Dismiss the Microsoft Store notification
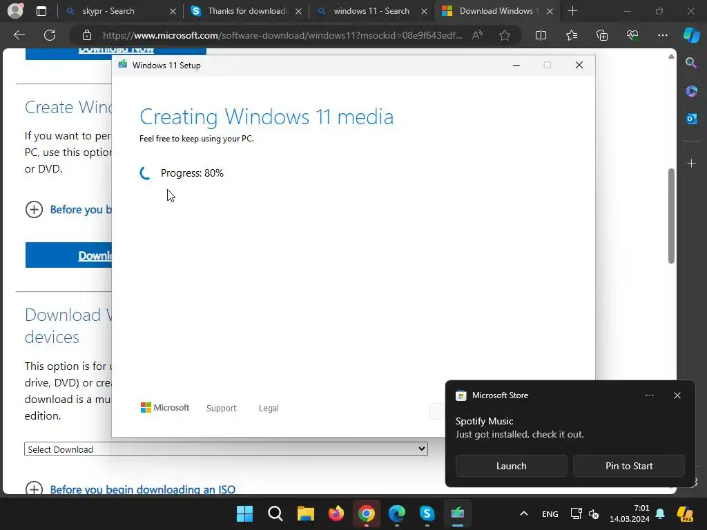 point(677,395)
